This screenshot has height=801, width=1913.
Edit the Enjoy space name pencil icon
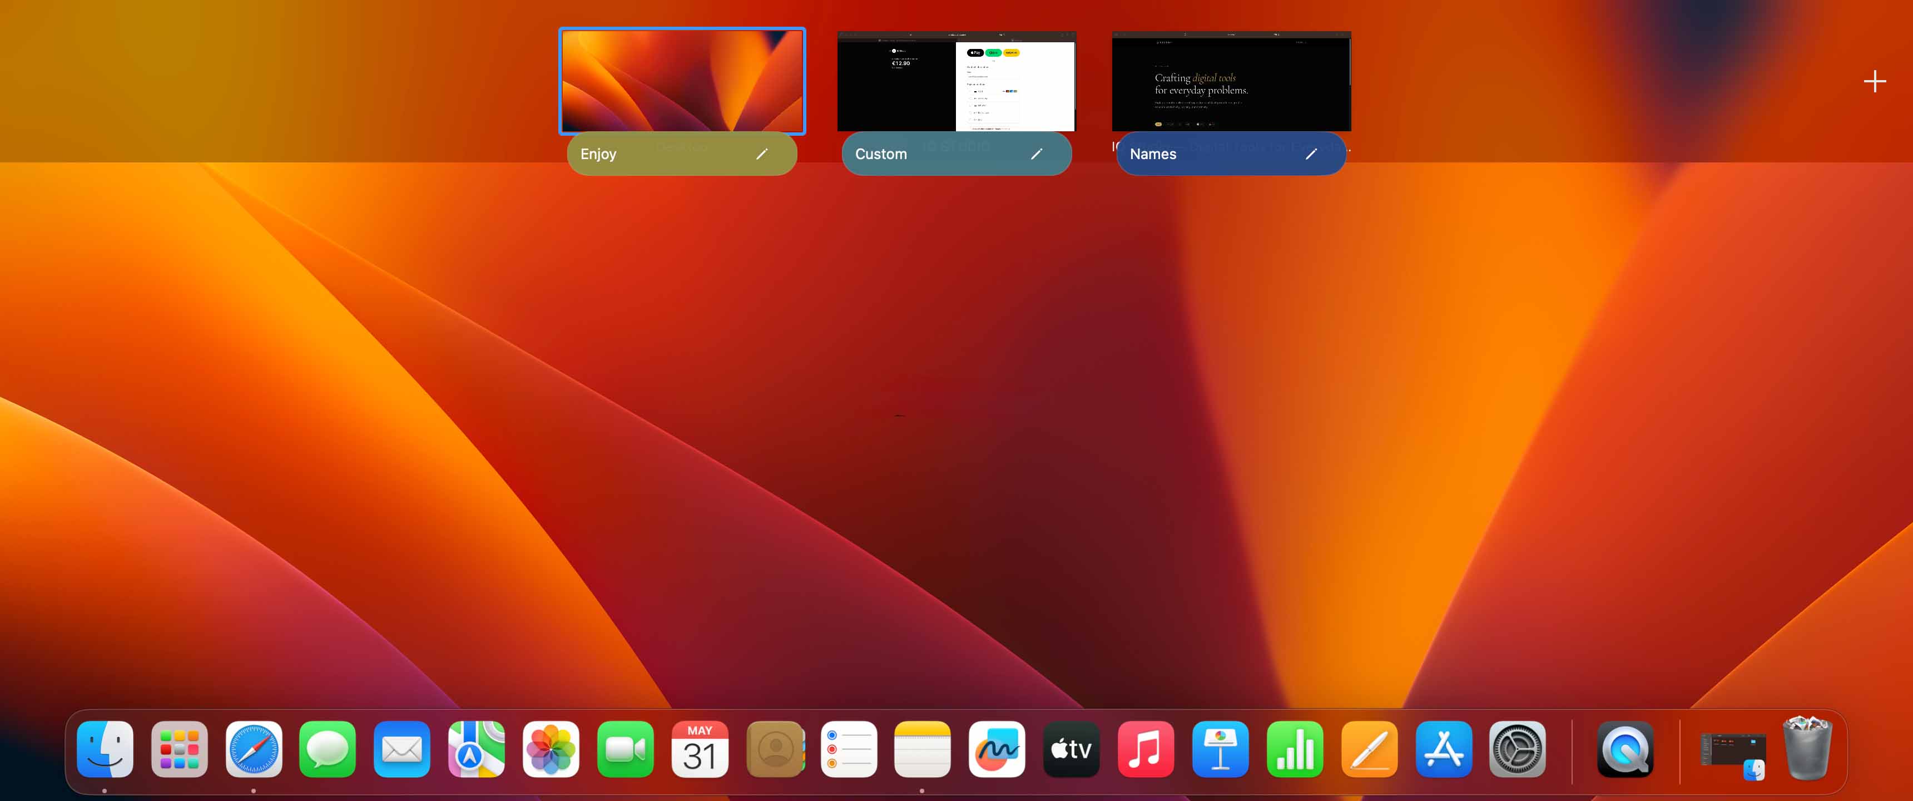coord(762,154)
